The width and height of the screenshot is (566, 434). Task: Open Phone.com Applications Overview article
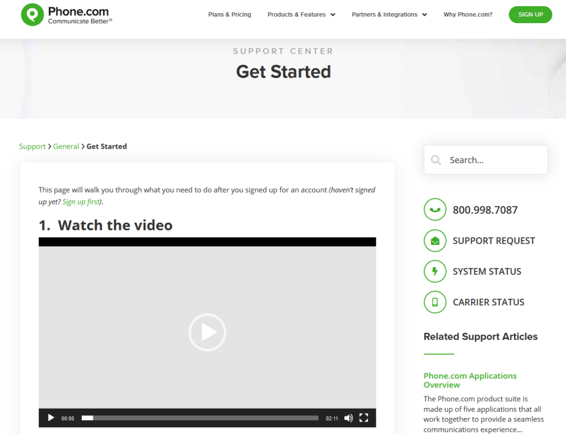click(470, 380)
